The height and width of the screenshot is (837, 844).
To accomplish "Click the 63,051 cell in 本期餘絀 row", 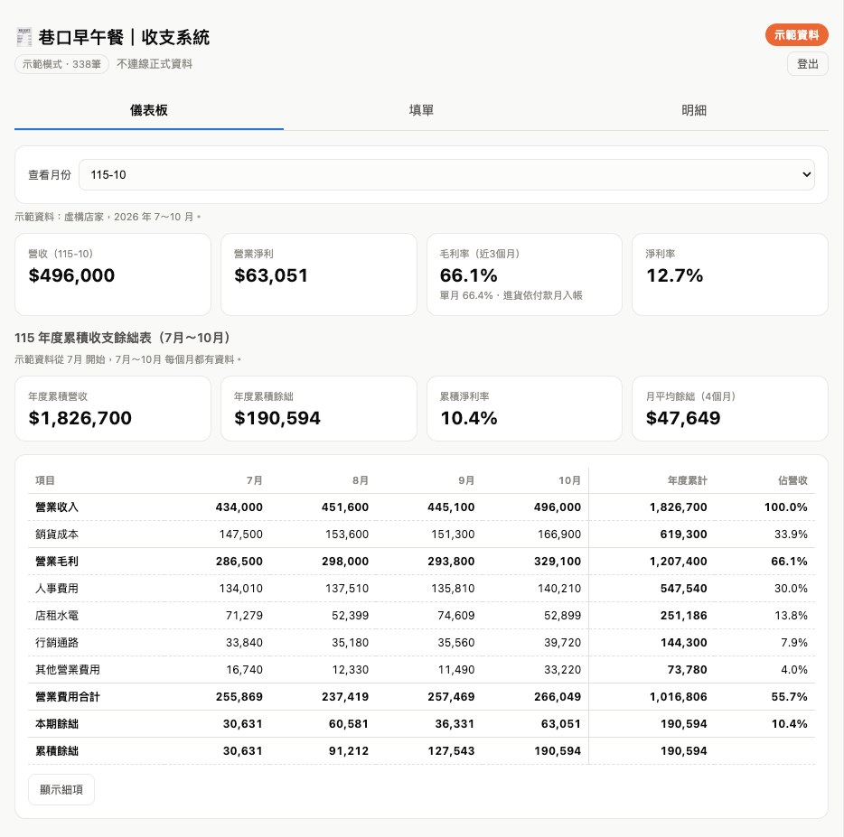I will click(561, 723).
